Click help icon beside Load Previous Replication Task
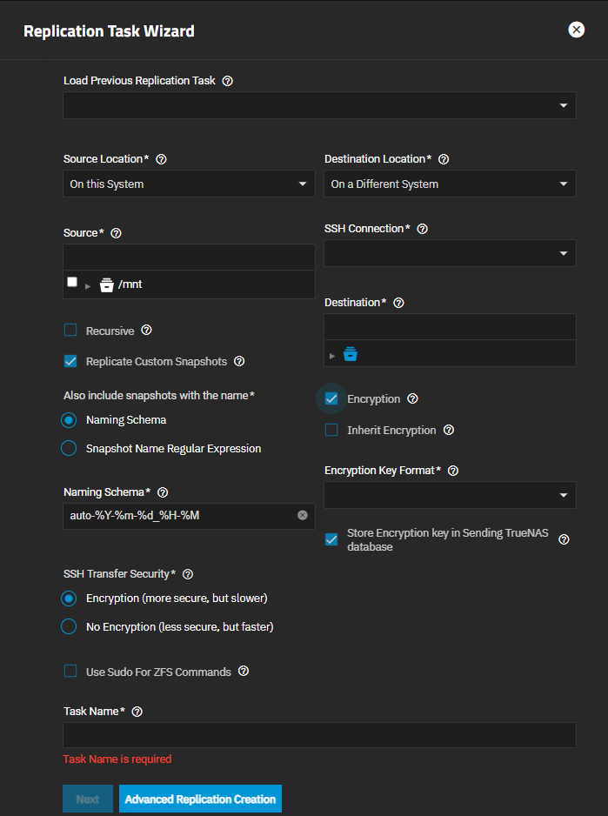Image resolution: width=608 pixels, height=816 pixels. 228,81
